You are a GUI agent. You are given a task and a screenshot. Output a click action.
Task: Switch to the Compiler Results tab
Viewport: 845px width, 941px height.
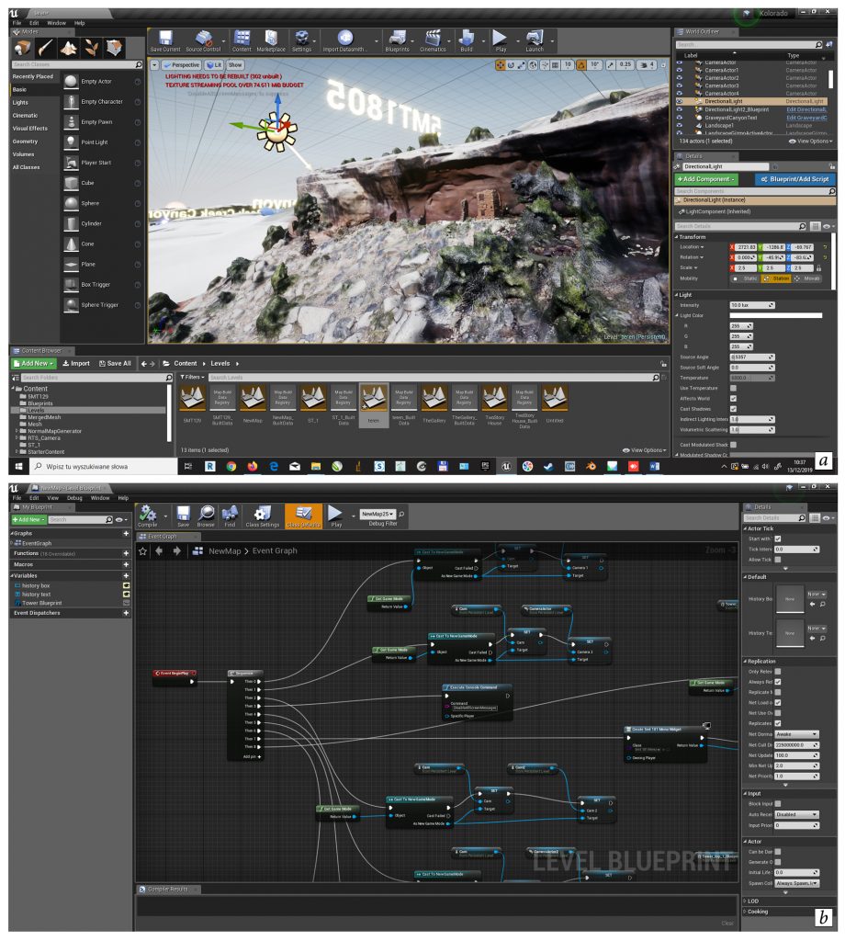coord(168,889)
